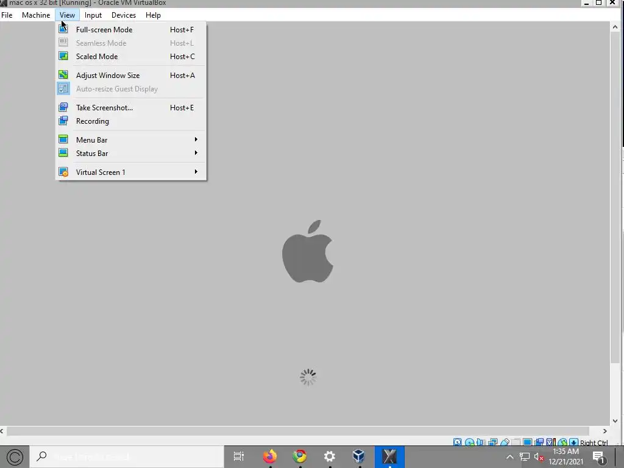Click the keyboard capture arrow indicator
The height and width of the screenshot is (468, 624).
(573, 442)
